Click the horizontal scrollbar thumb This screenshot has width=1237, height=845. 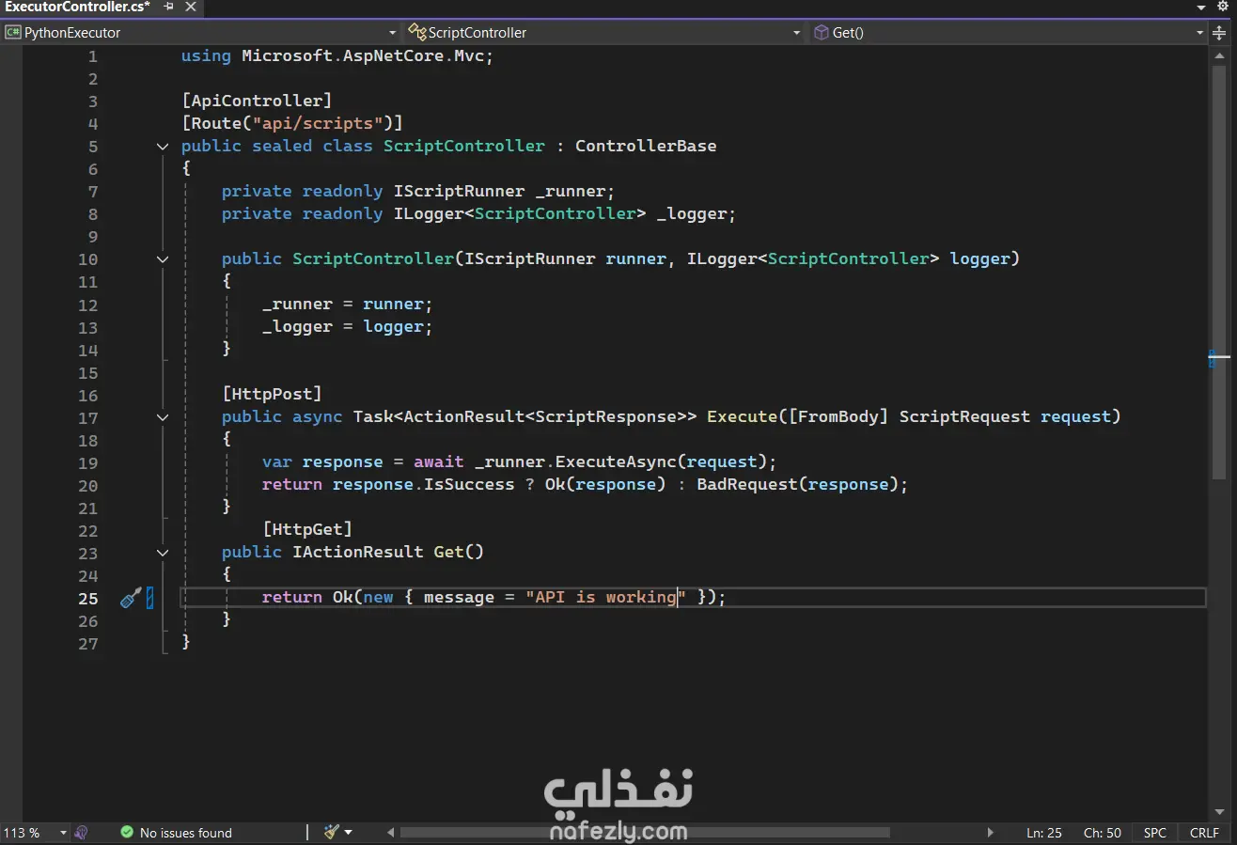645,833
